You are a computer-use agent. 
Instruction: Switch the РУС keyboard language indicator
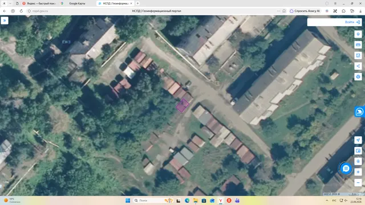pyautogui.click(x=334, y=200)
